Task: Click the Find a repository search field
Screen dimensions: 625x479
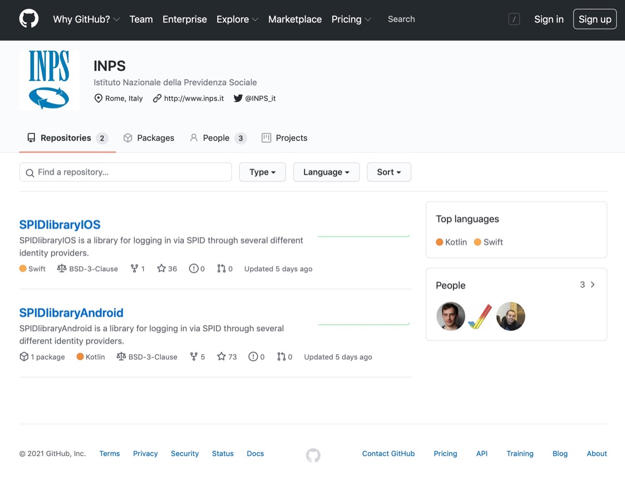Action: tap(126, 172)
